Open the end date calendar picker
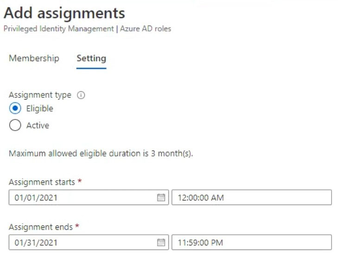 coord(161,242)
